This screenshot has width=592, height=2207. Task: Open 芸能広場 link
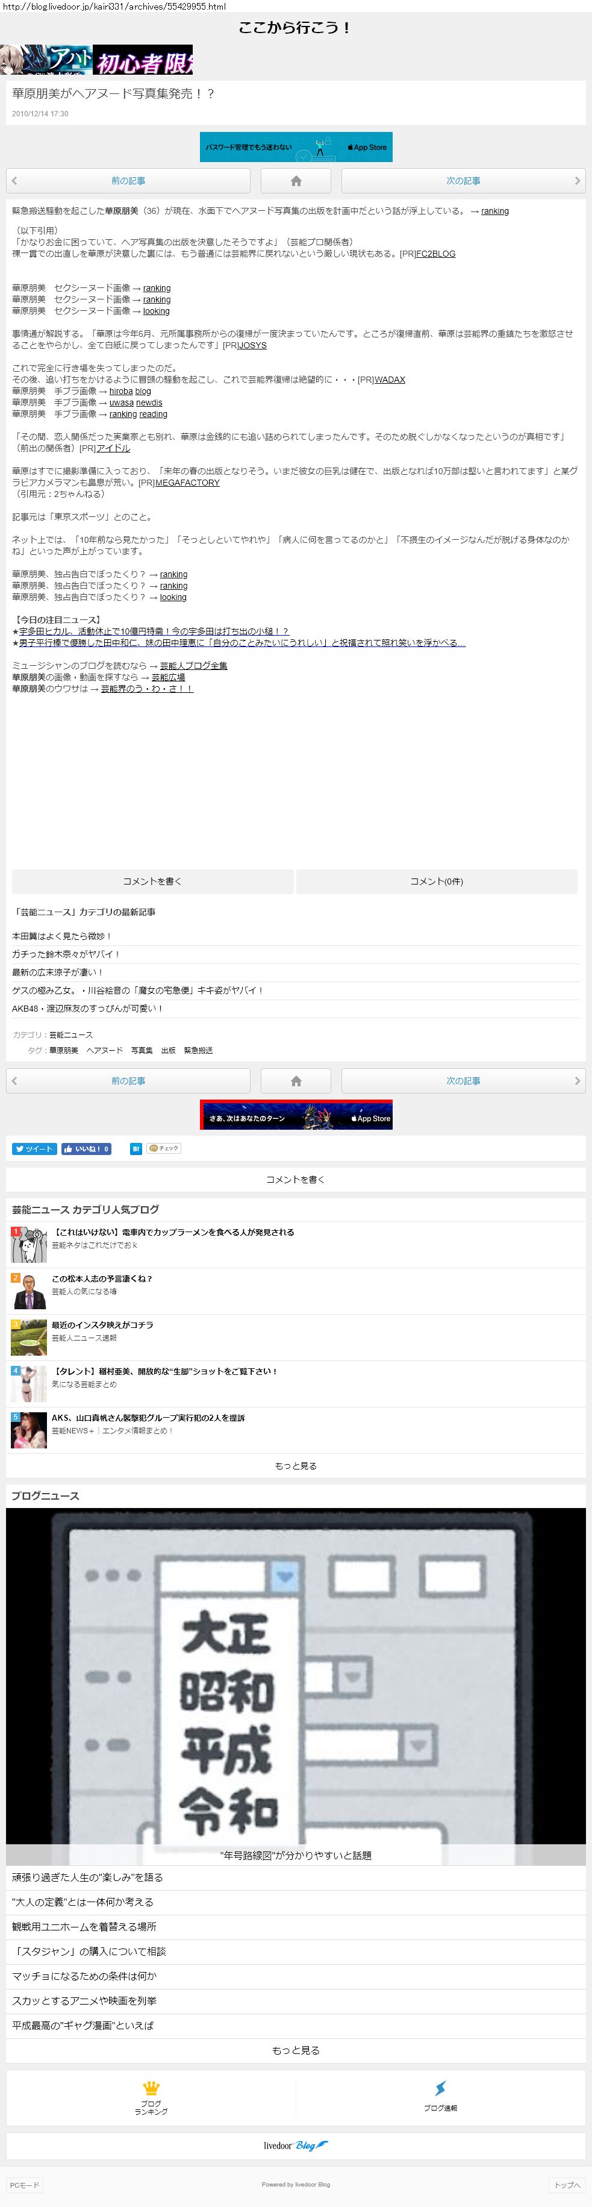[x=168, y=677]
